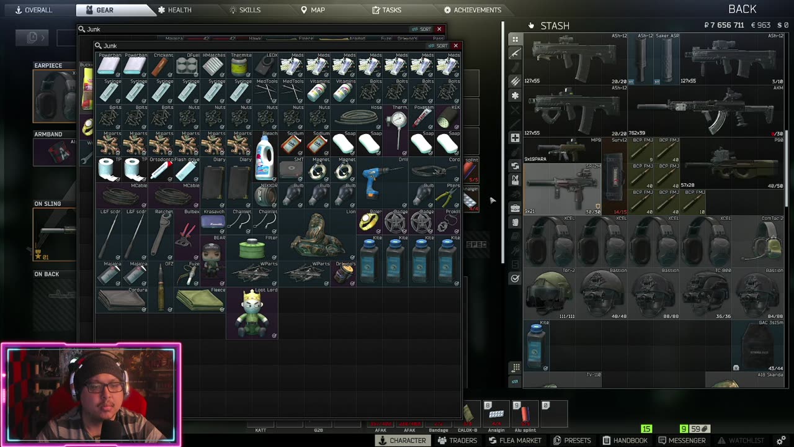Select the Cord item
This screenshot has height=447, width=794.
coord(435,169)
